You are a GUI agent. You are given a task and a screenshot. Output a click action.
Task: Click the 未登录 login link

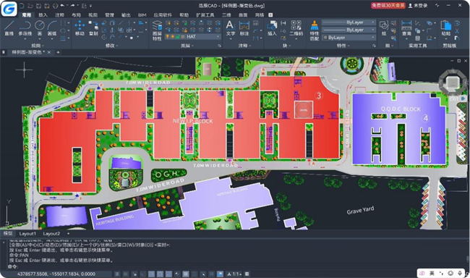(x=418, y=5)
